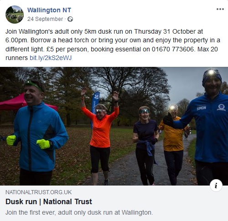Open the three-dot post options menu

[x=220, y=9]
